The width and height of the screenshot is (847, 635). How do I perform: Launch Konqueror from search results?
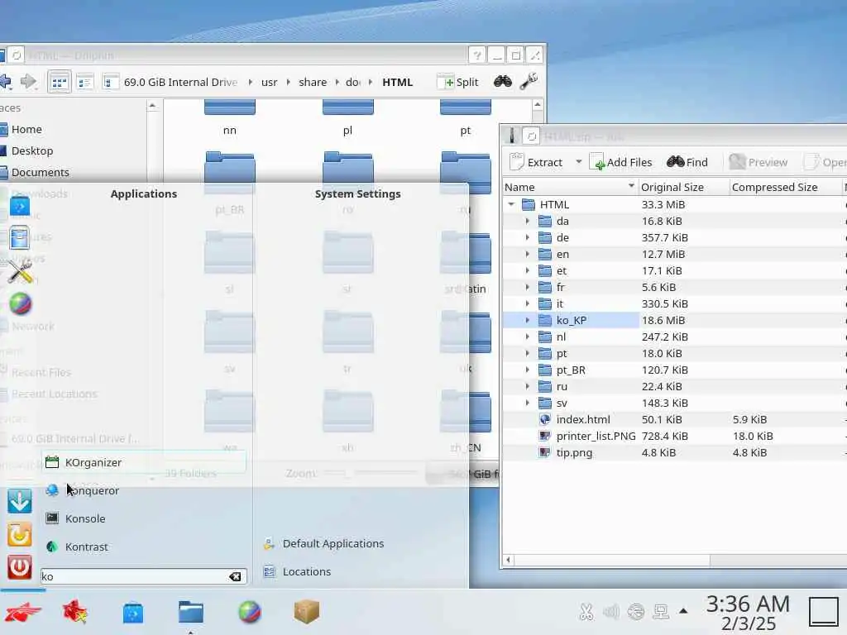point(144,490)
